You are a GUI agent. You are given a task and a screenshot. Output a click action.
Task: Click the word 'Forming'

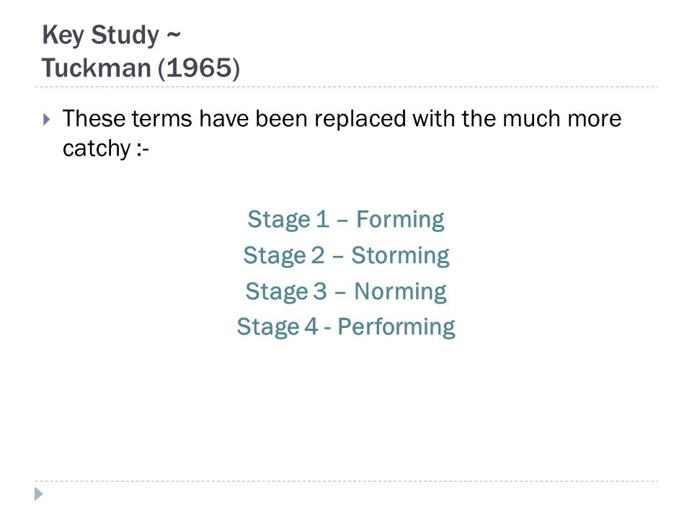[400, 220]
